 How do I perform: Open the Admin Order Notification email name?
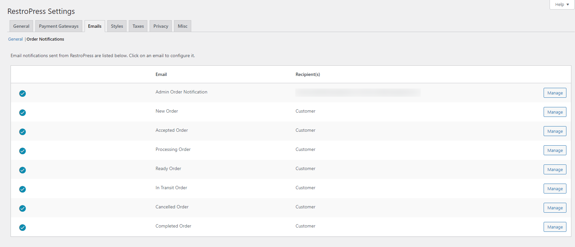(181, 92)
